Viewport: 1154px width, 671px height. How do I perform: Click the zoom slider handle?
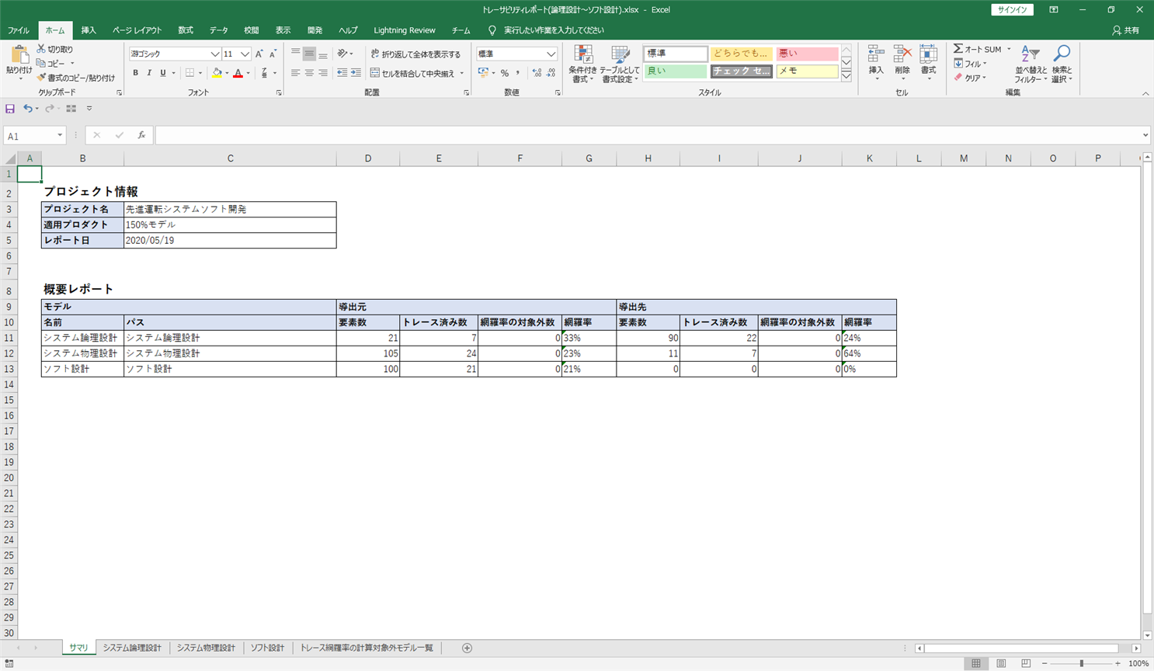tap(1081, 663)
